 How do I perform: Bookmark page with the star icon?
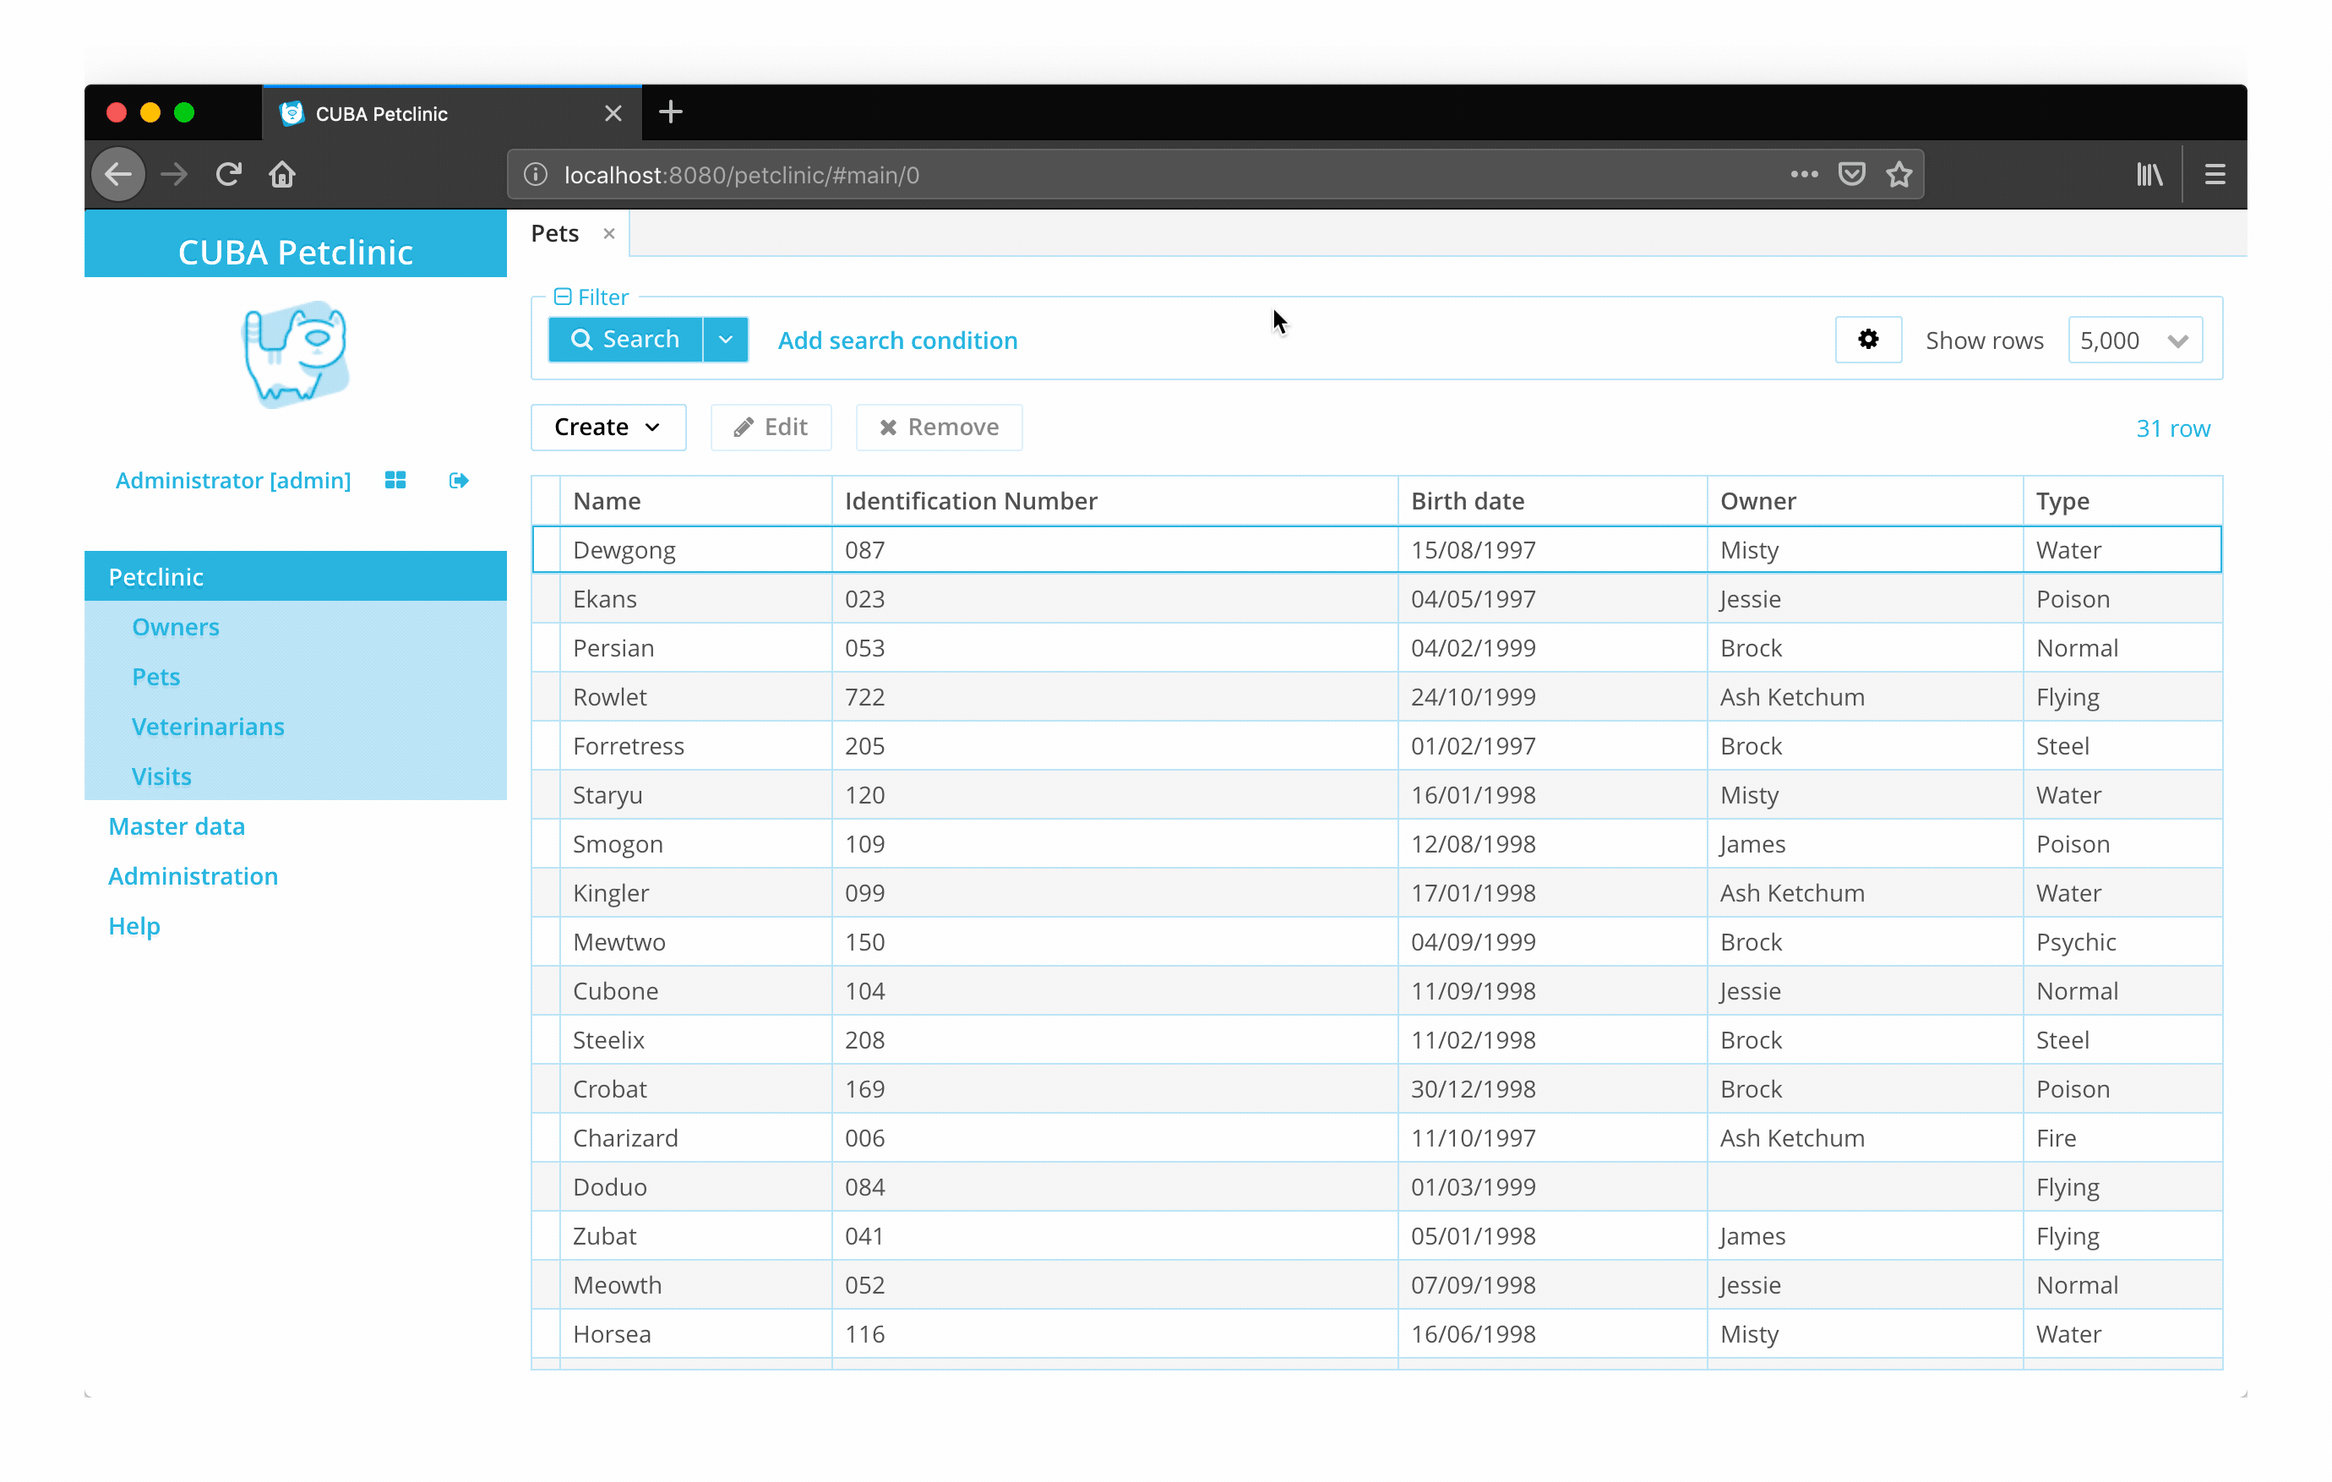click(x=1899, y=174)
